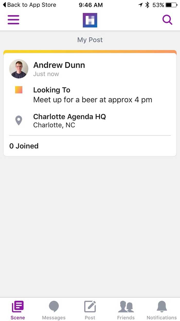Screen dimensions: 180x321
Task: Tap Andrew Dunn's profile picture
Action: pyautogui.click(x=19, y=69)
